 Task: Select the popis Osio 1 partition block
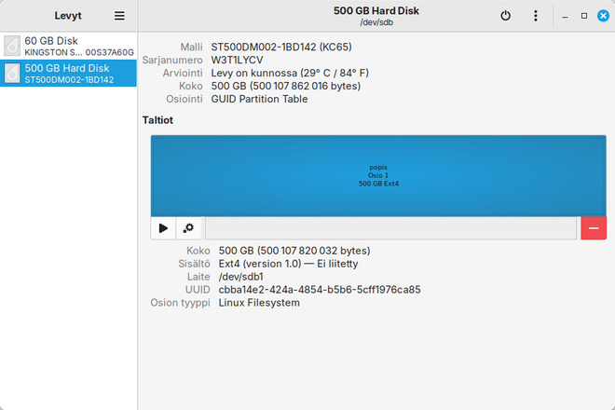pyautogui.click(x=378, y=175)
